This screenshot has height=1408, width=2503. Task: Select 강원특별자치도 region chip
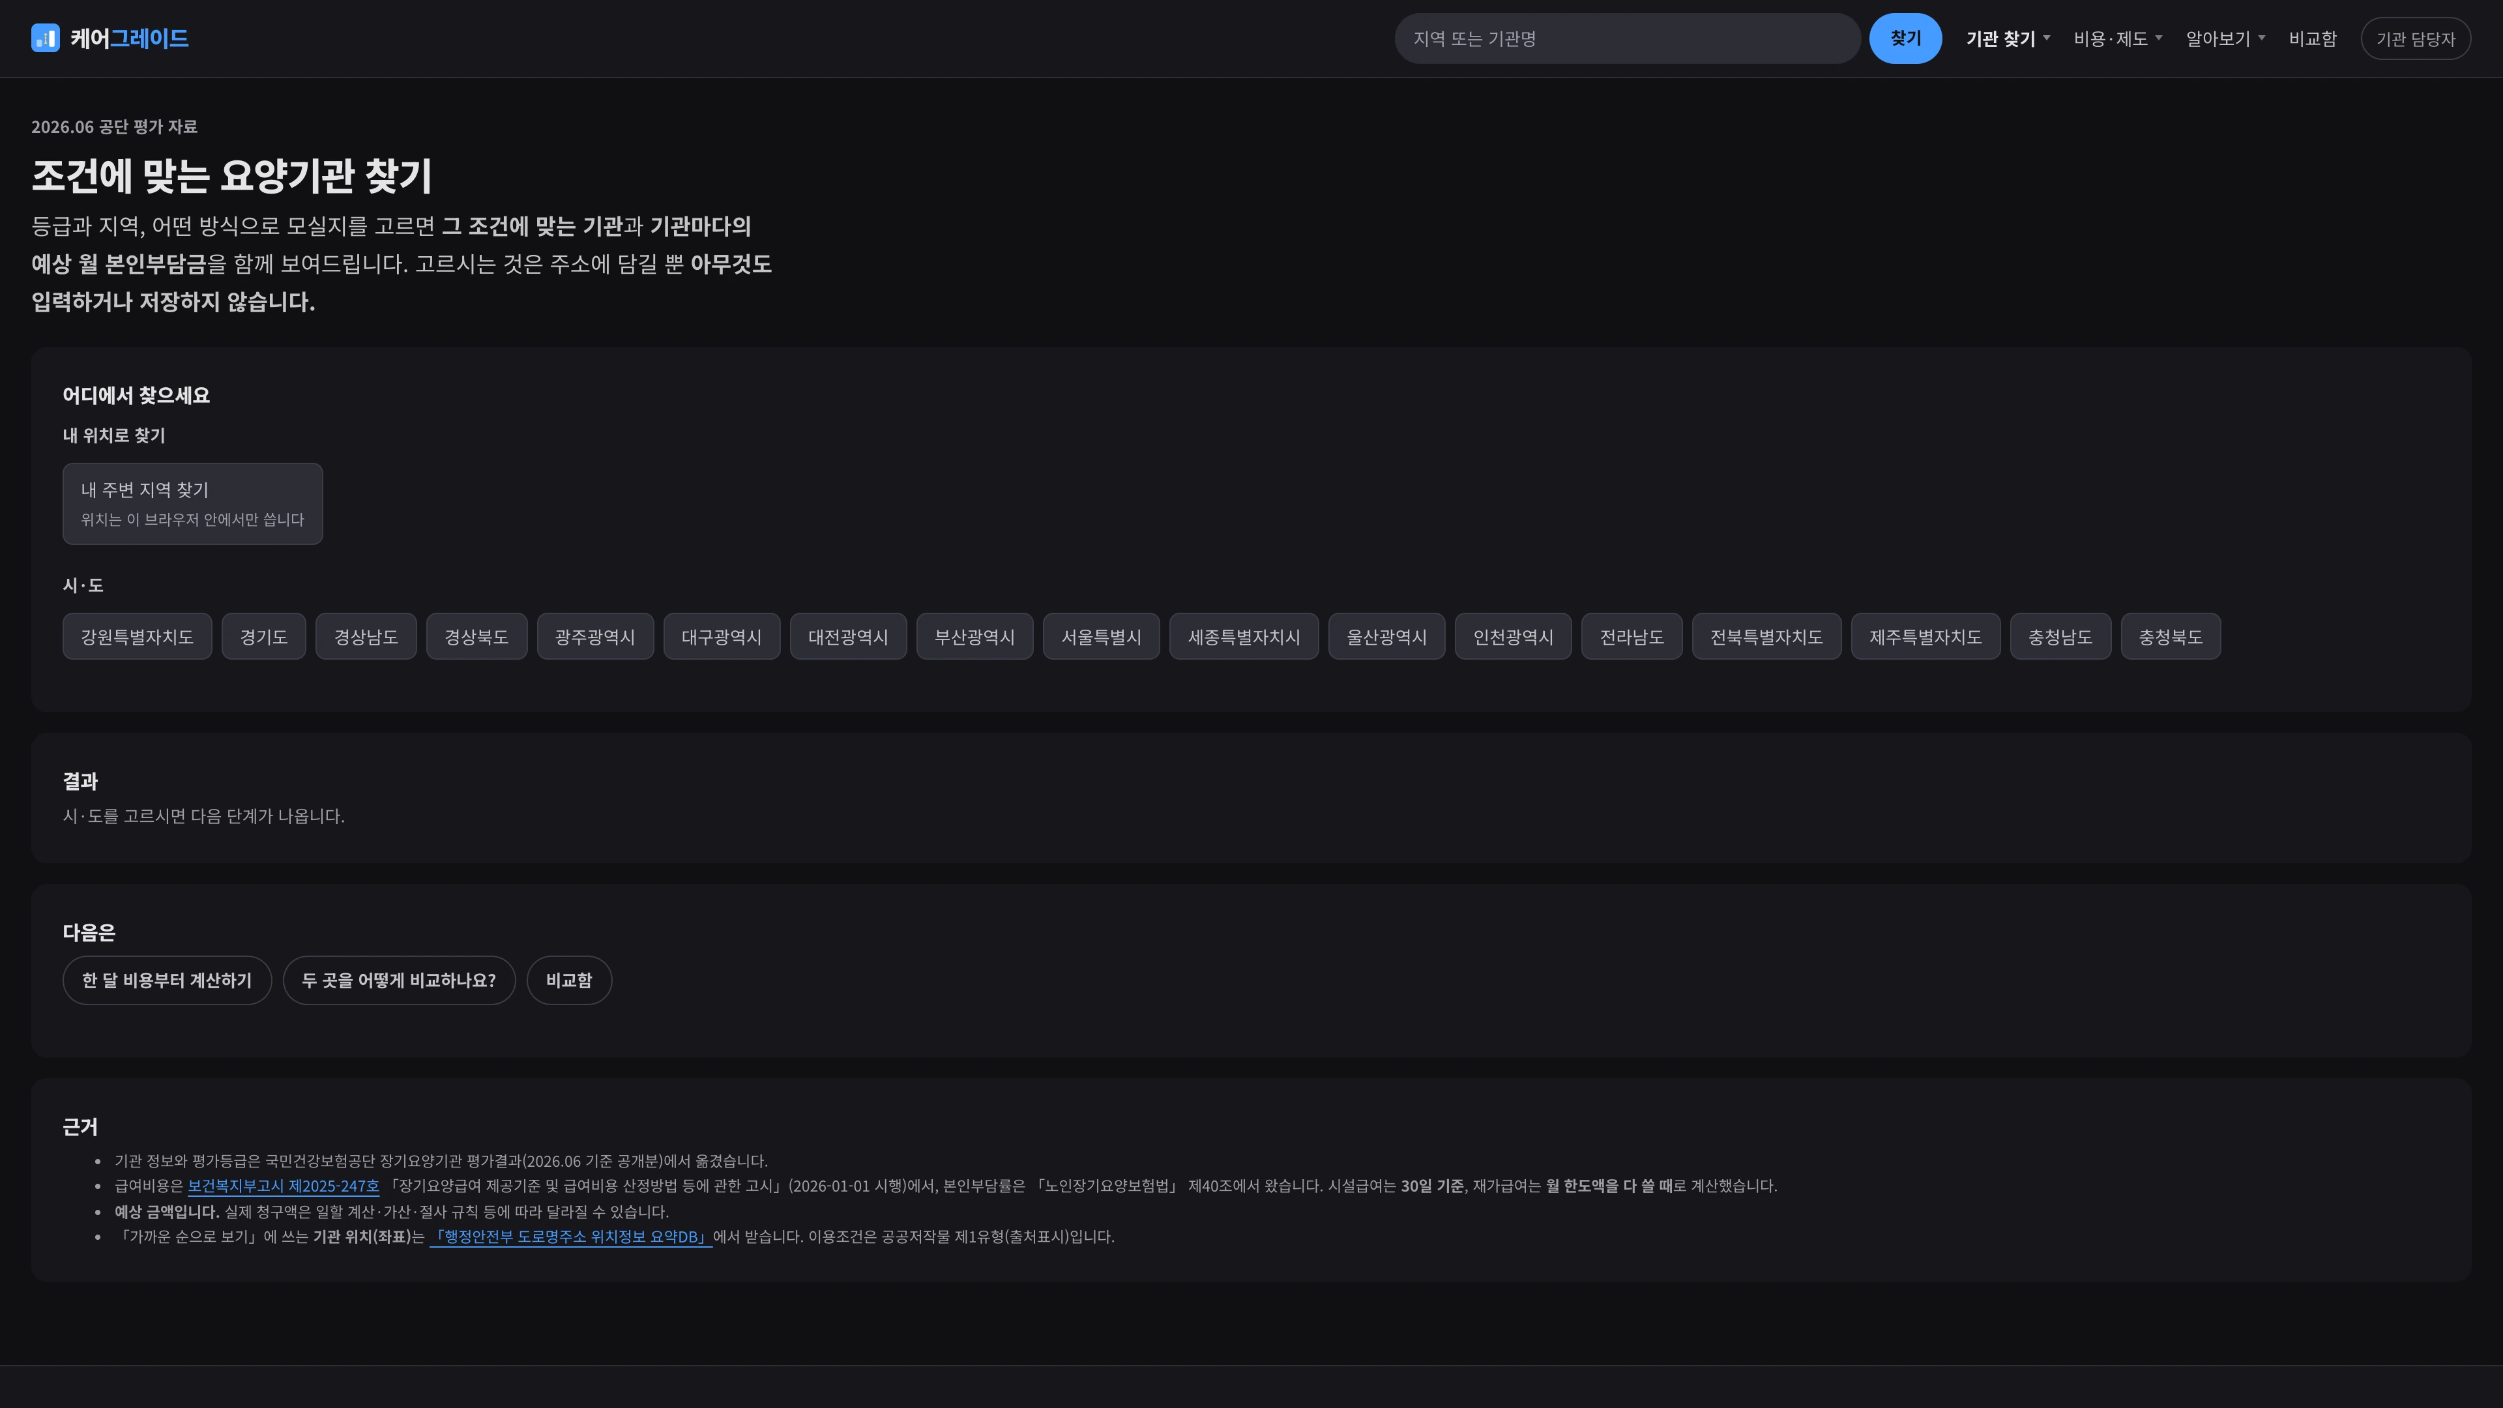pos(137,636)
